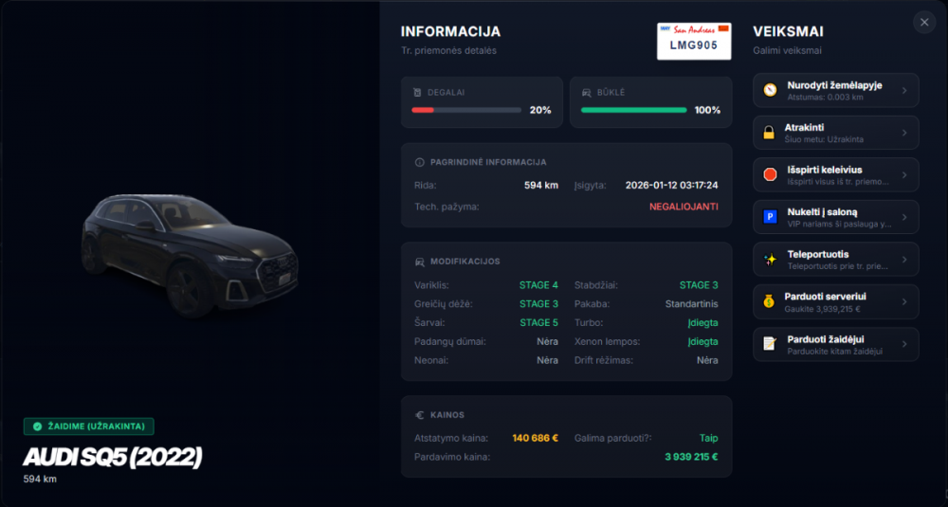Screen dimensions: 948x507
Task: Click the Pakaba Standartinis value
Action: point(692,304)
